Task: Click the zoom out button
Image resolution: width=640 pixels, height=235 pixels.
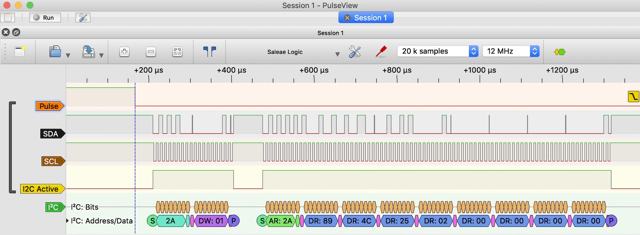Action: pos(151,52)
